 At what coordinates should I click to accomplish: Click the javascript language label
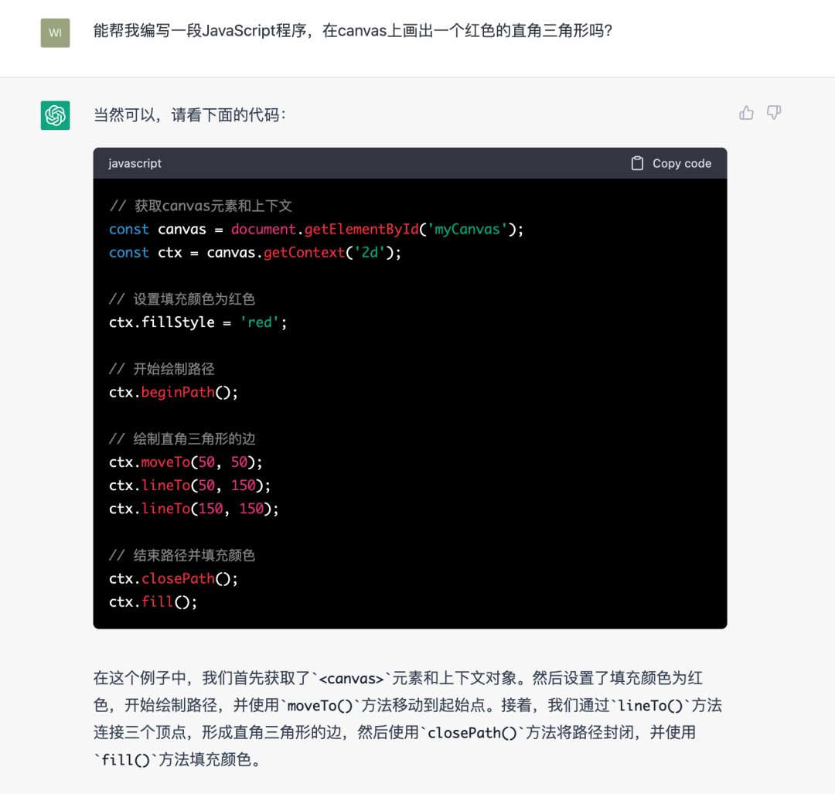135,163
